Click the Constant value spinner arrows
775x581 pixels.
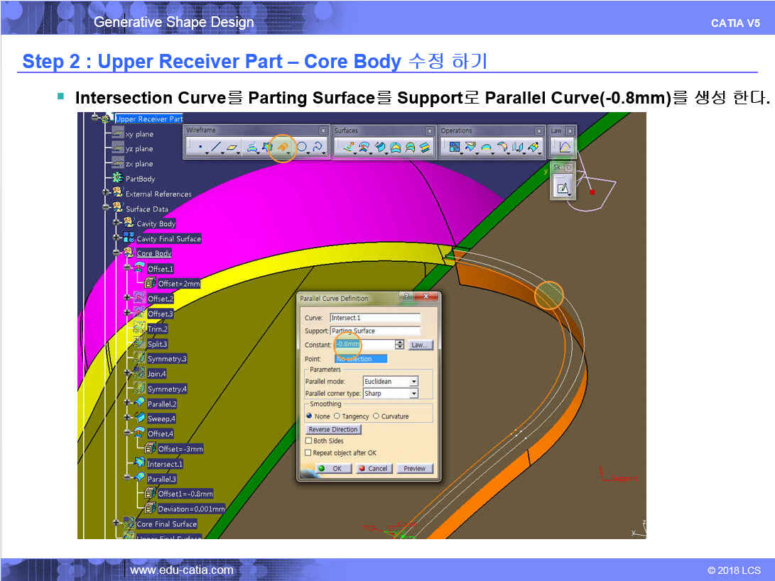coord(399,345)
